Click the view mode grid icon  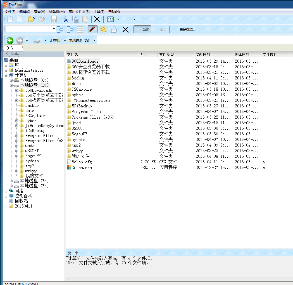(x=111, y=19)
